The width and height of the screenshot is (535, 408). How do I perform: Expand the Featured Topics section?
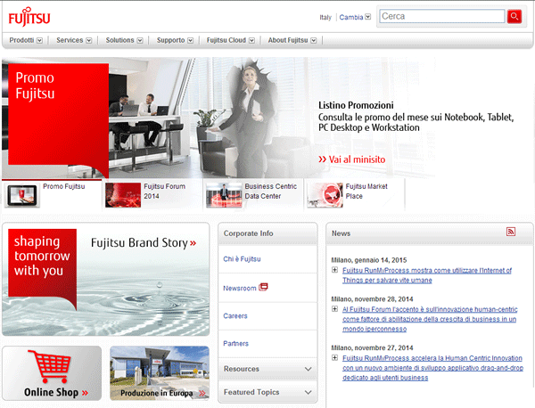tap(267, 392)
